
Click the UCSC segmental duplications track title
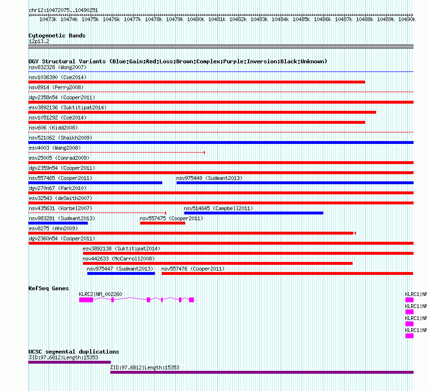(74, 352)
